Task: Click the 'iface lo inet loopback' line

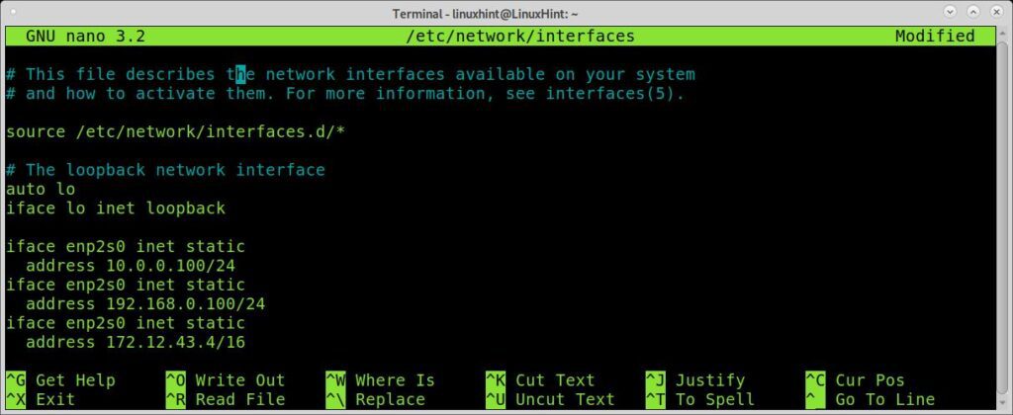Action: tap(116, 208)
